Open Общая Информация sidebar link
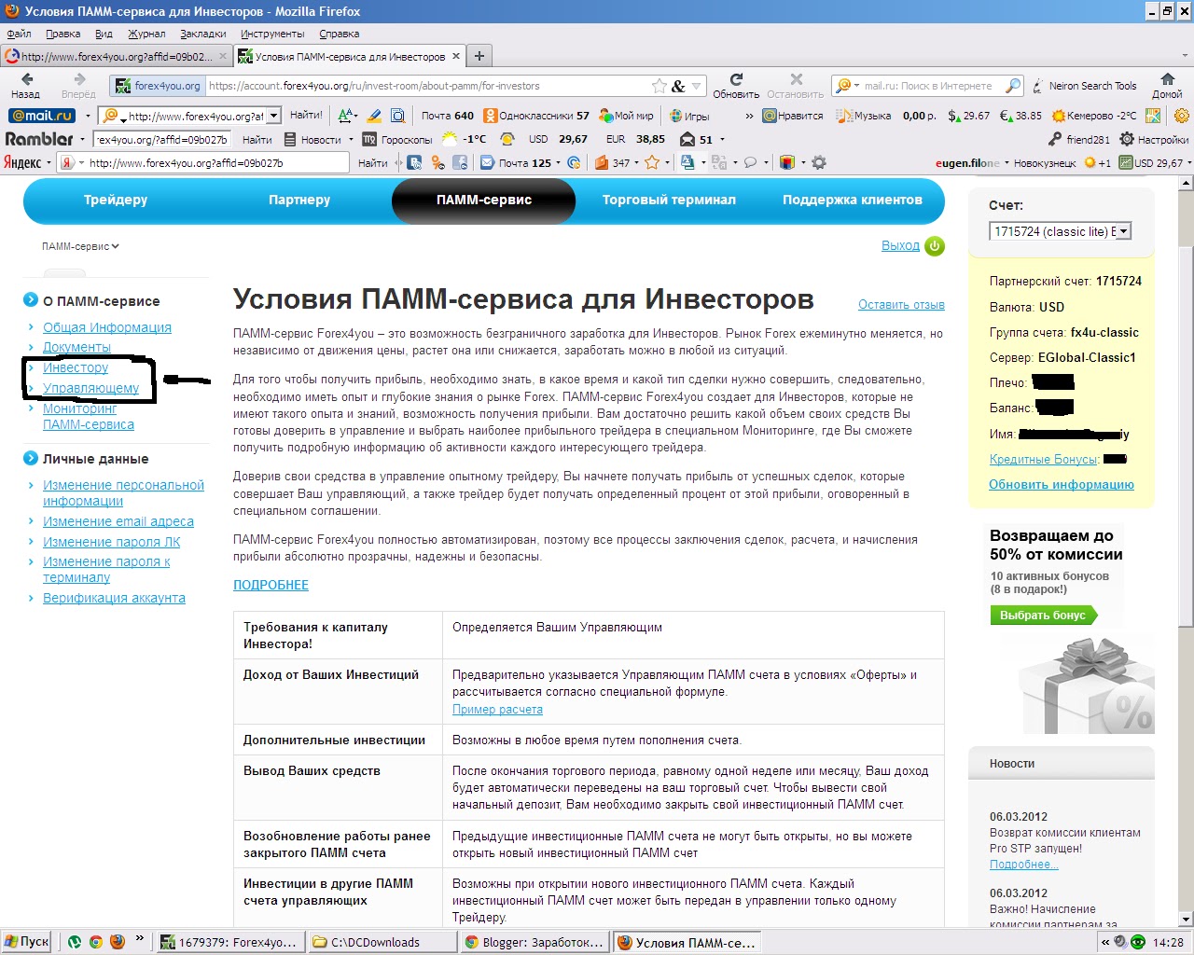The height and width of the screenshot is (955, 1194). pos(107,327)
